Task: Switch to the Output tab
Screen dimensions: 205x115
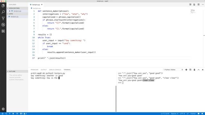Action: [44, 70]
